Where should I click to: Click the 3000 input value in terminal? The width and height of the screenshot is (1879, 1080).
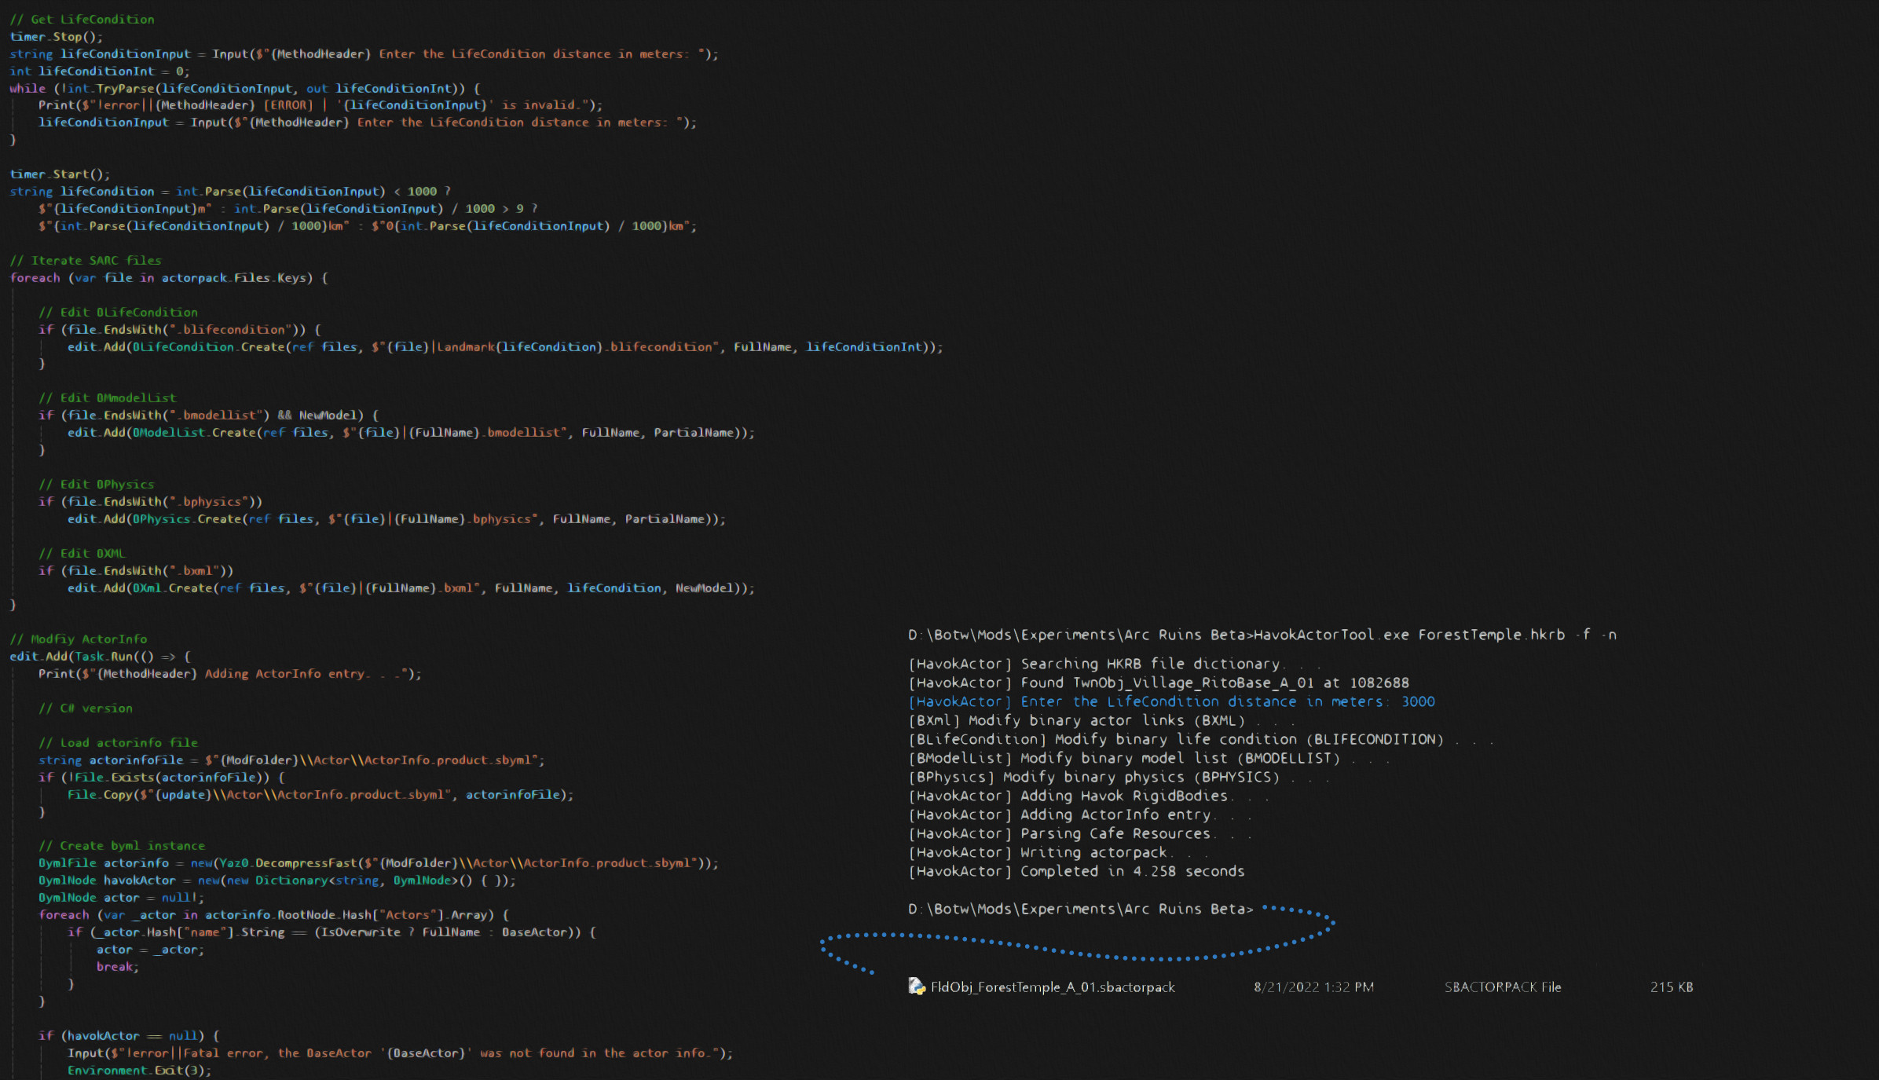[1417, 701]
